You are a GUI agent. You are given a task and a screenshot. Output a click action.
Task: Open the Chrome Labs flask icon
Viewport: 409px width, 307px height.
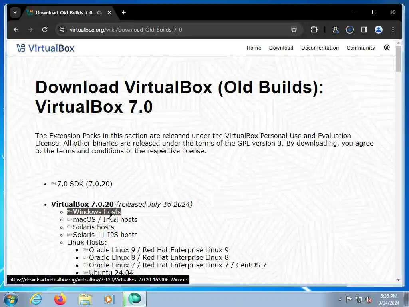tap(335, 30)
